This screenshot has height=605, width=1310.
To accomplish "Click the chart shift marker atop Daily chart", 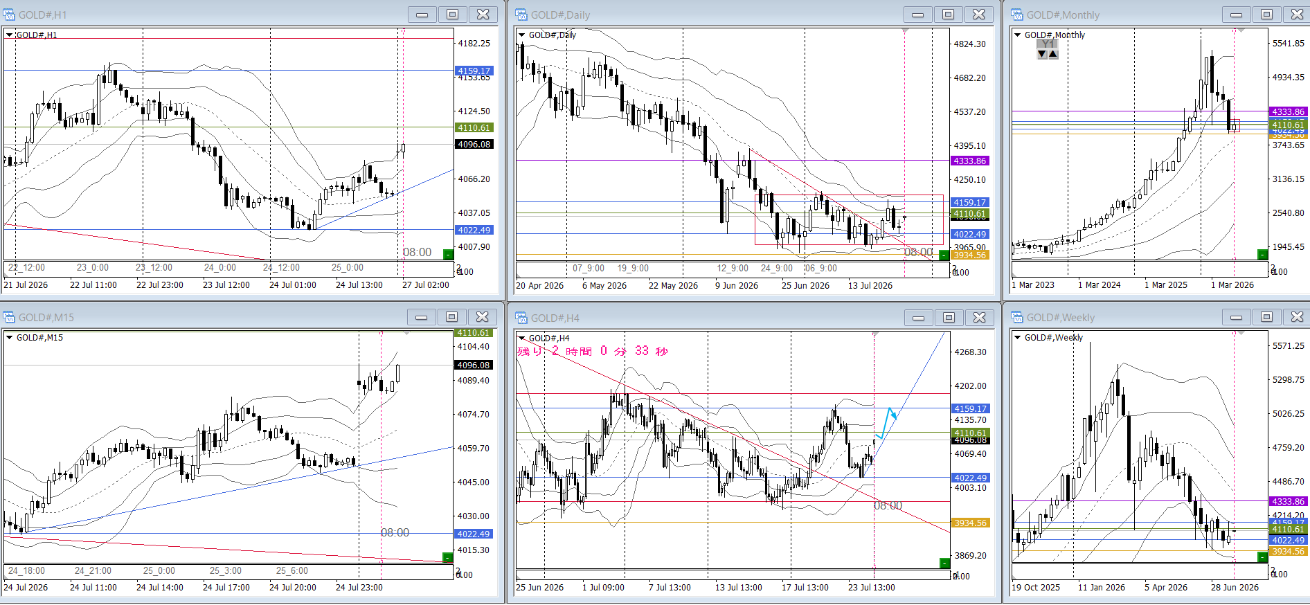I will pyautogui.click(x=905, y=30).
